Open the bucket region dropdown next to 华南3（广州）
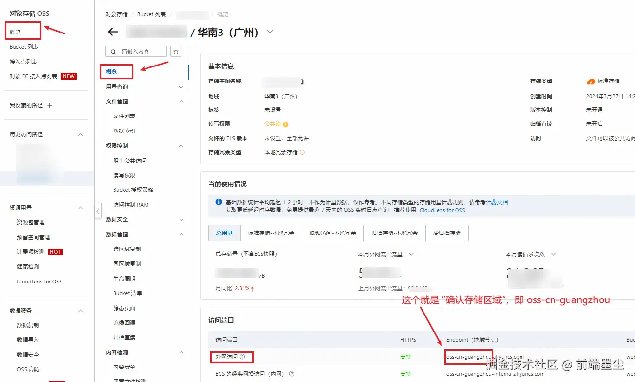The height and width of the screenshot is (382, 635). (270, 32)
